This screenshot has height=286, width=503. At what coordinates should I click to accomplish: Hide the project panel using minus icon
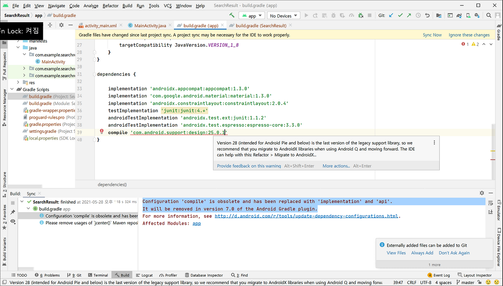tap(70, 25)
